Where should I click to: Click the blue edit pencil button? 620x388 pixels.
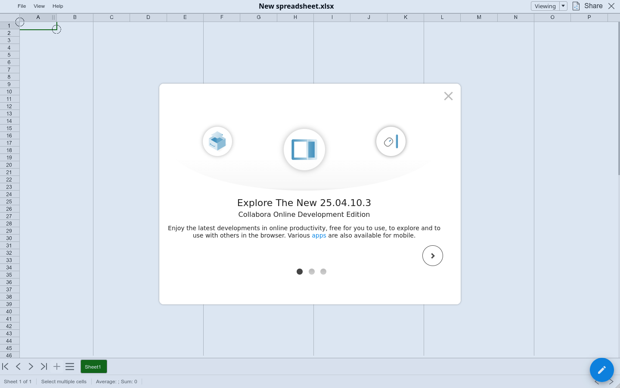(x=602, y=370)
